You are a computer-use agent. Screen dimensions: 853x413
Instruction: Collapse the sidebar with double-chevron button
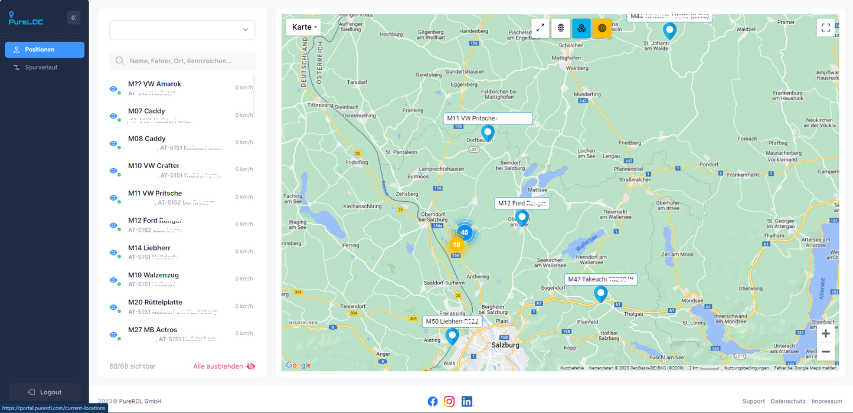74,18
